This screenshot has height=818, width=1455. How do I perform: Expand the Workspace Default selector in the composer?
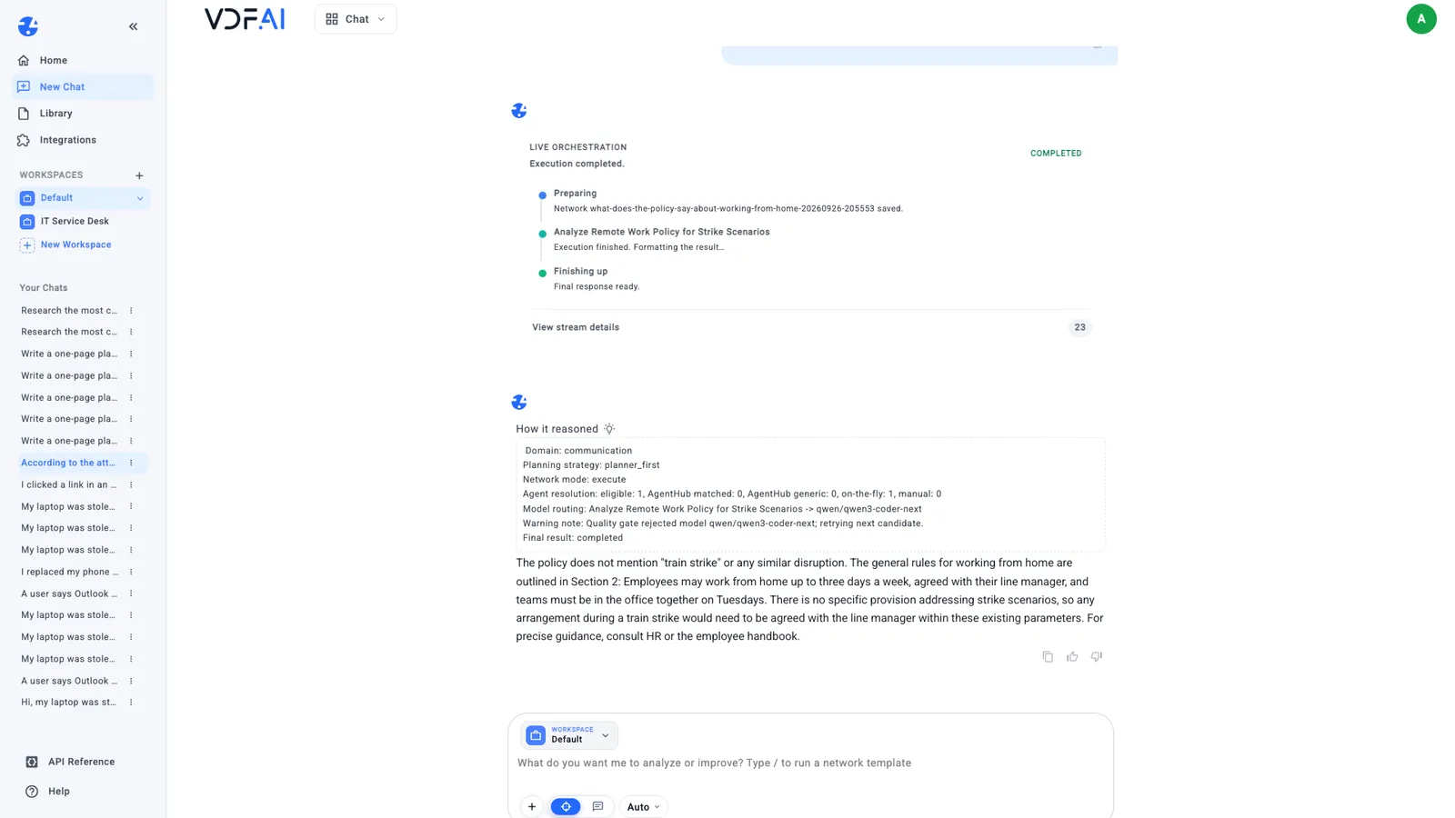pos(569,735)
